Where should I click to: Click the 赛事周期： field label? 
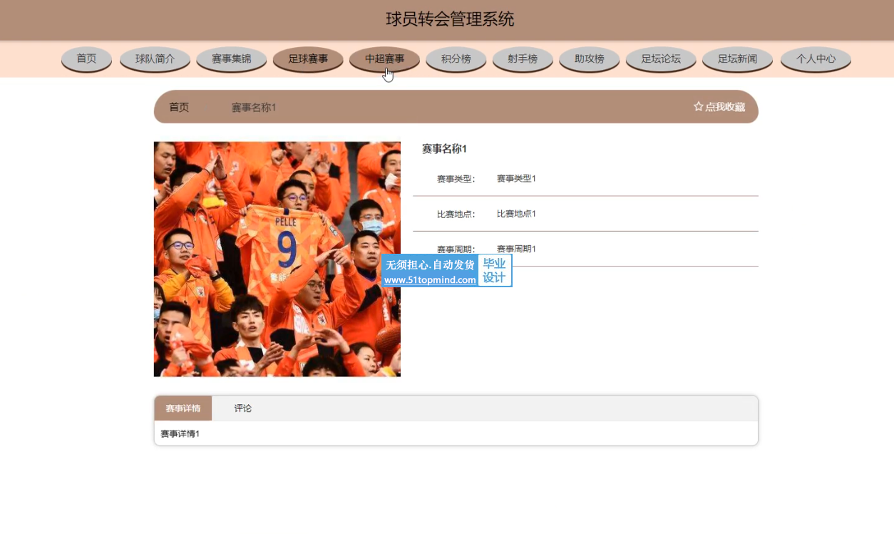click(x=456, y=249)
